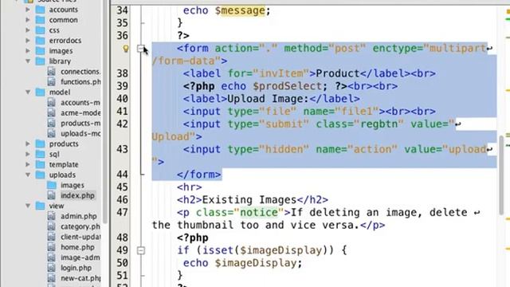Click the view folder icon
The image size is (510, 287).
point(41,206)
